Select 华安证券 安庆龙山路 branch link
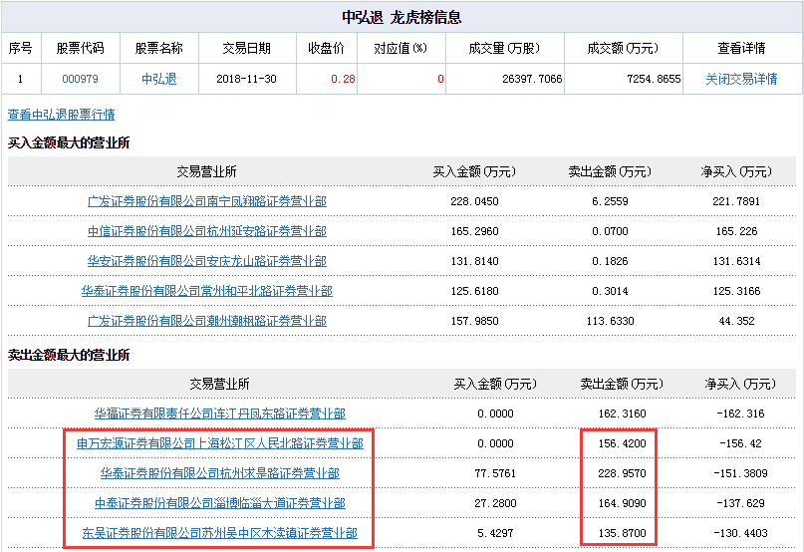The width and height of the screenshot is (804, 552). pyautogui.click(x=206, y=261)
